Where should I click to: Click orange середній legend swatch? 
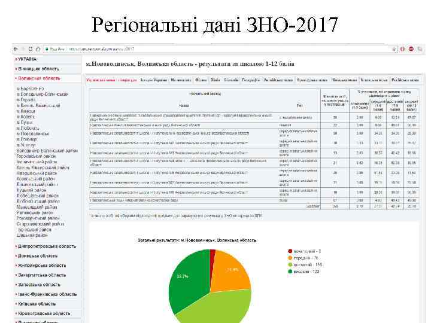(290, 258)
